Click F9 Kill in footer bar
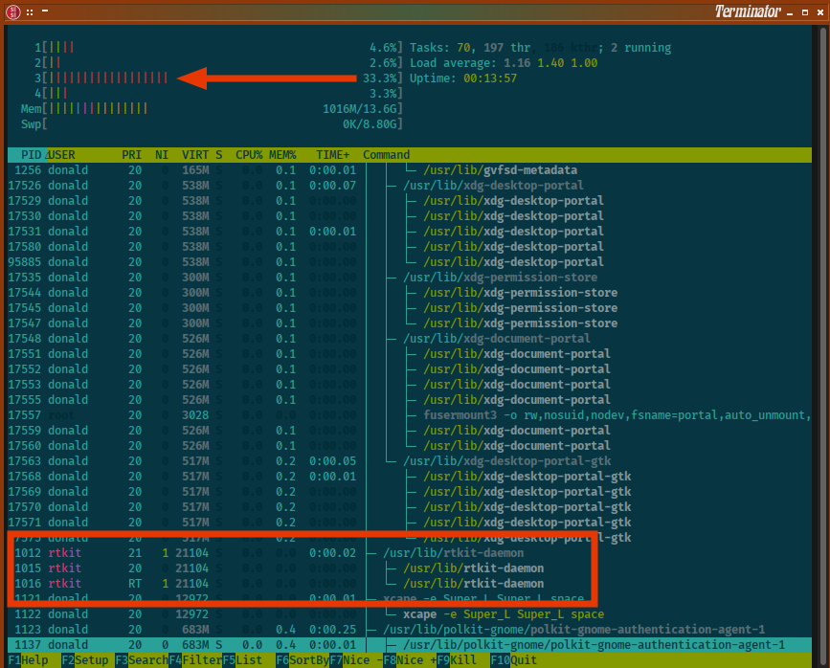Viewport: 830px width, 668px height. tap(457, 660)
